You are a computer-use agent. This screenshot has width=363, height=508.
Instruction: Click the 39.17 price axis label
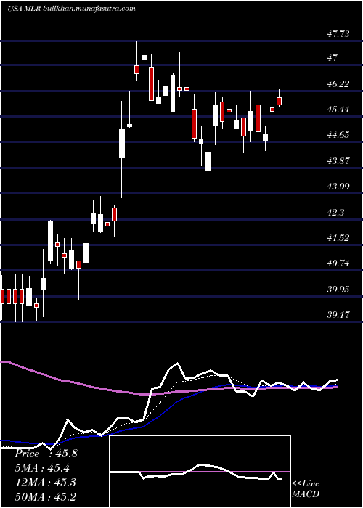pyautogui.click(x=338, y=314)
